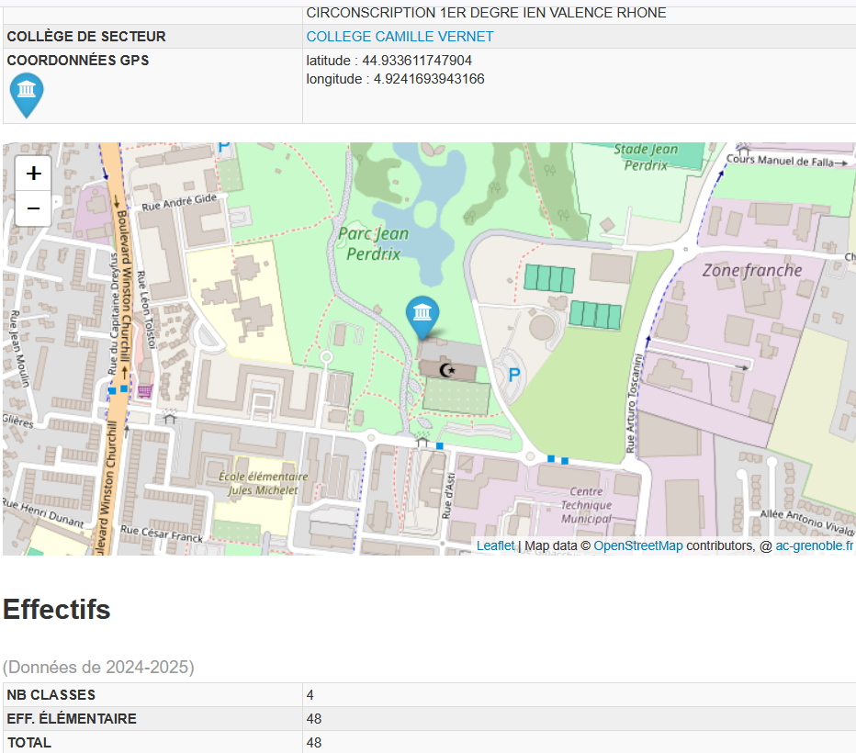Zoom out on the map
This screenshot has width=856, height=753.
[x=34, y=208]
